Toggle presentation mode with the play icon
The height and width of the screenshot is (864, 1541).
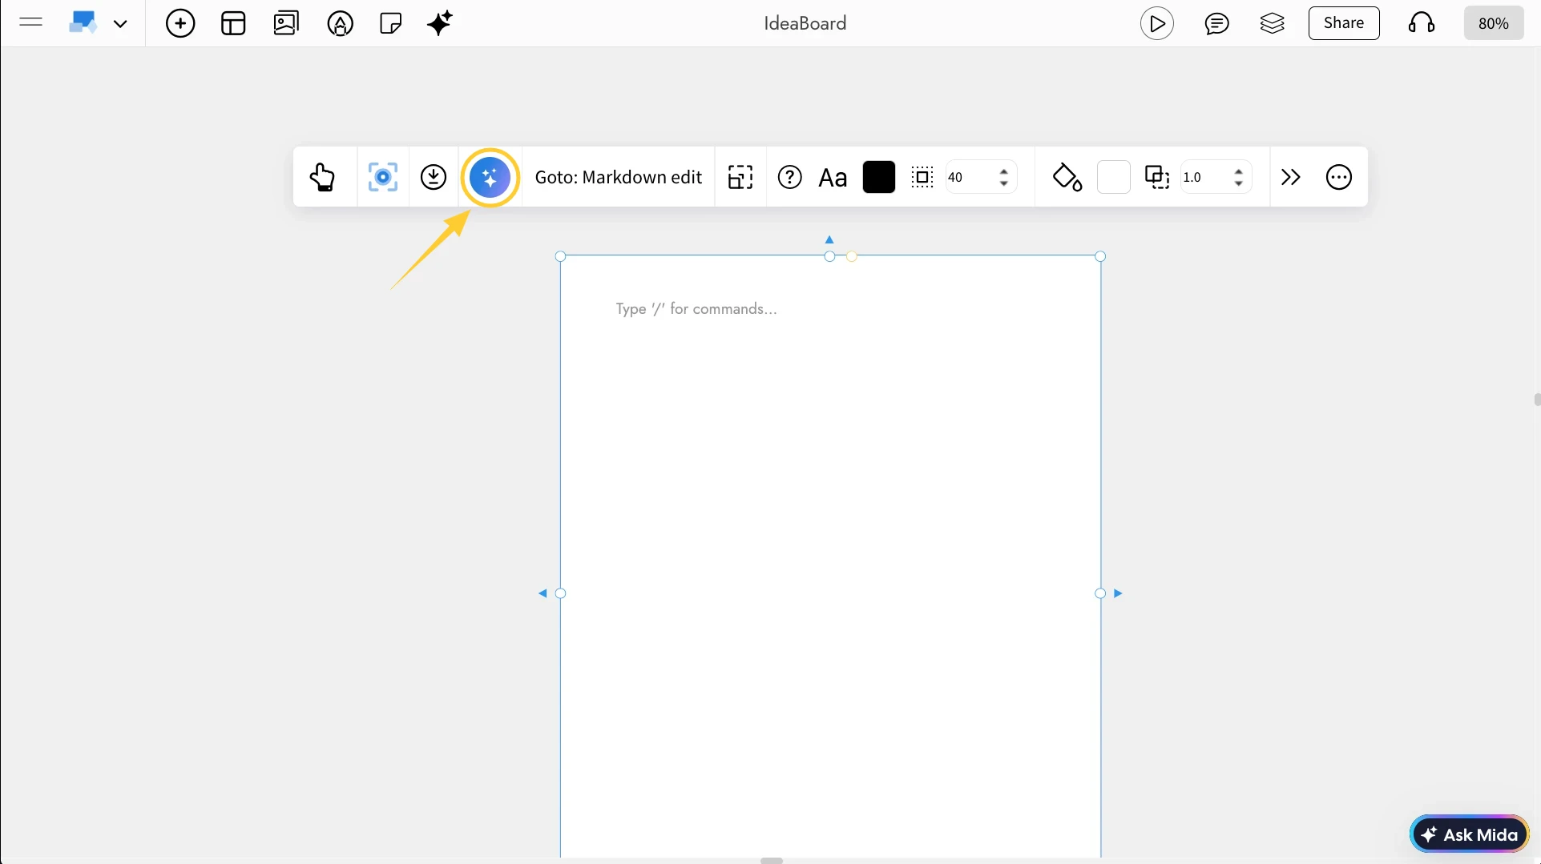point(1157,22)
